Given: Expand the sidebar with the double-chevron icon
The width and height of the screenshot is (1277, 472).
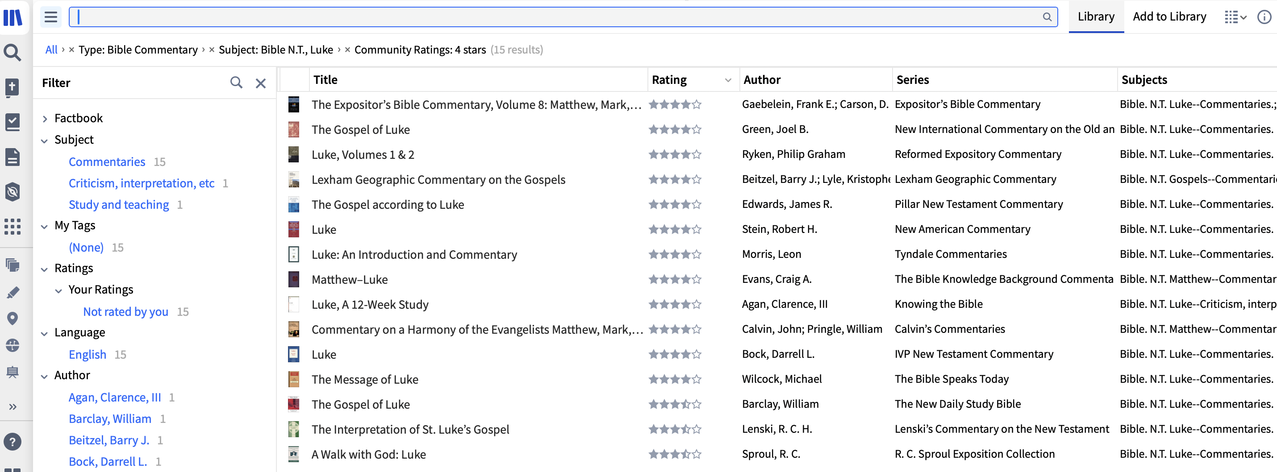Looking at the screenshot, I should click(13, 406).
